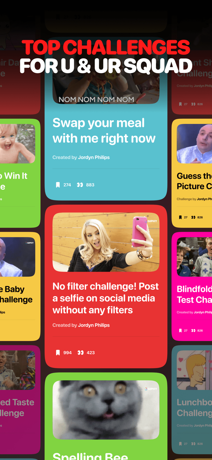Open the Spelling Bee challenge title
The width and height of the screenshot is (212, 460).
click(x=90, y=456)
